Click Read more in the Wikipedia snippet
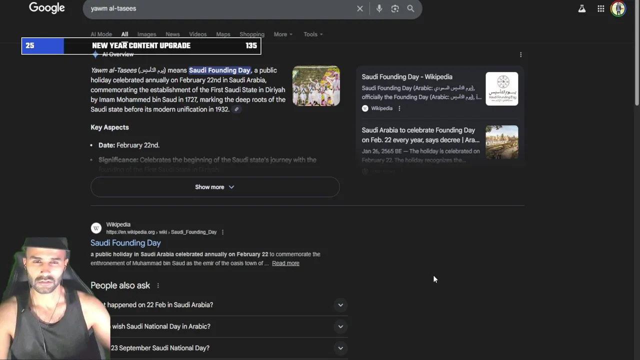 click(x=285, y=263)
